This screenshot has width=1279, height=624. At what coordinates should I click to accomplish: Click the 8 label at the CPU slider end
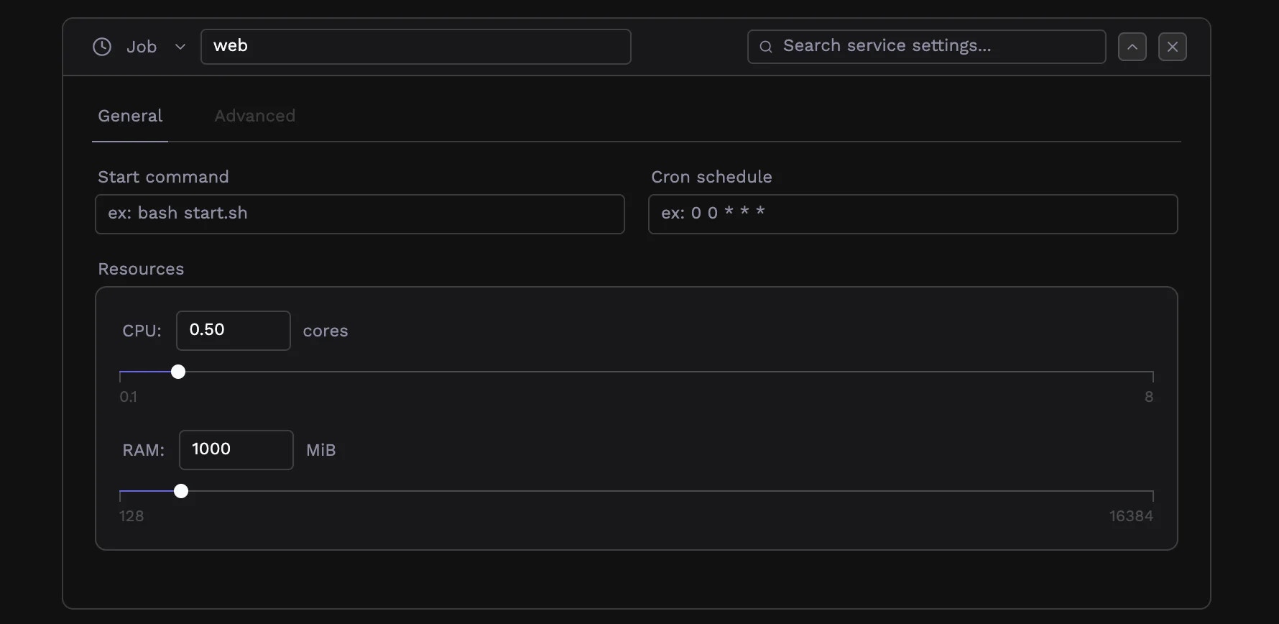(1148, 396)
